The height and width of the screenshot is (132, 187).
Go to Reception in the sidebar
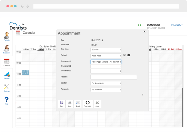(6, 49)
